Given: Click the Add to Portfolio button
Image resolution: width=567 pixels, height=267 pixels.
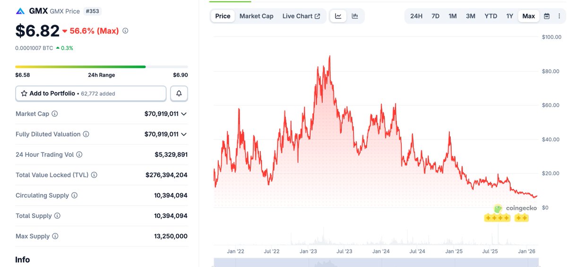Looking at the screenshot, I should pos(91,94).
